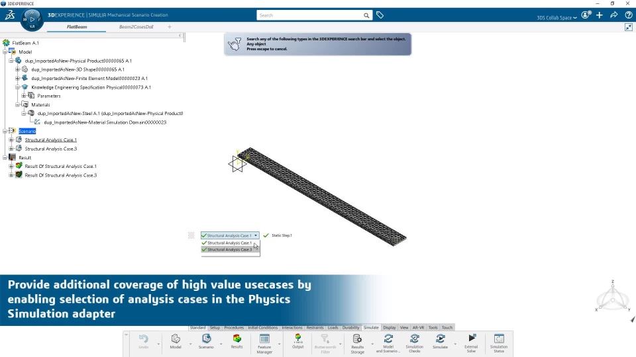Open Simulation Status panel
Screen dimensions: 636x357
point(499,343)
